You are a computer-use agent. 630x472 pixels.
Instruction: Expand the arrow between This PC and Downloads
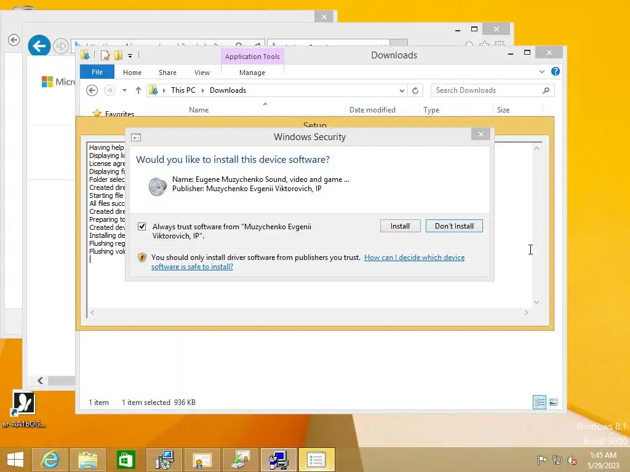tap(202, 91)
